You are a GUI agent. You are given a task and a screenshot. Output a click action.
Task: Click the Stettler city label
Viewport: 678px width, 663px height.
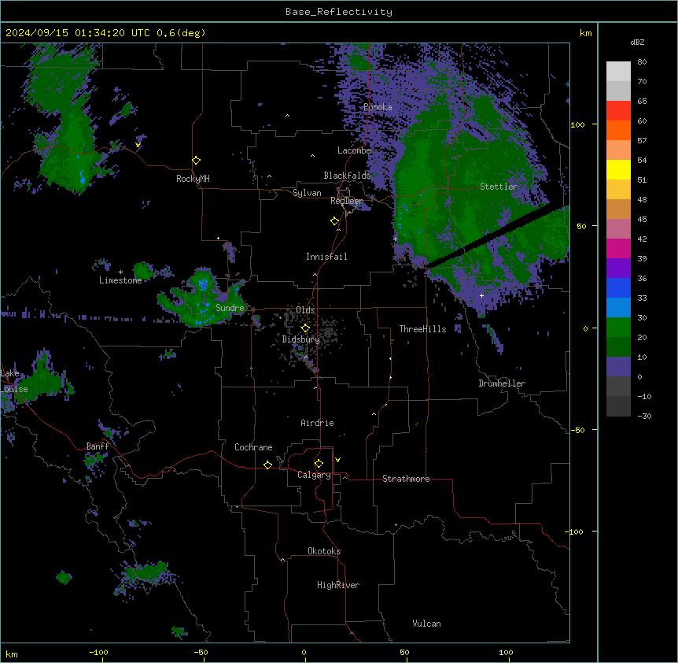coord(499,187)
